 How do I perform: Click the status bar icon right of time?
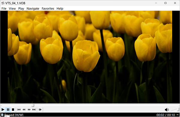pyautogui.click(x=178, y=115)
